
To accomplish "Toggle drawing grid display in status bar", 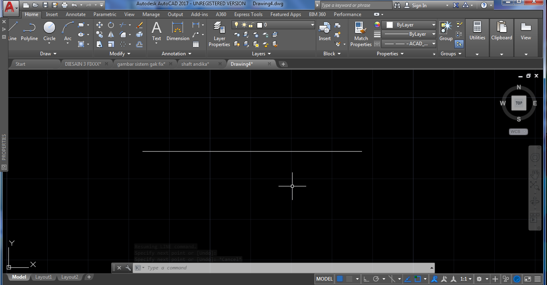I will click(340, 279).
